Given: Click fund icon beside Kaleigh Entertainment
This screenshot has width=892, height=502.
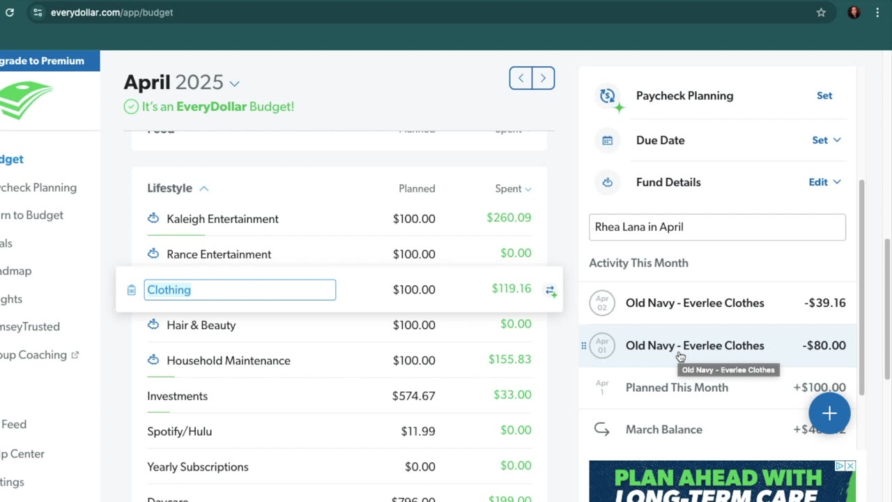Looking at the screenshot, I should pos(153,218).
